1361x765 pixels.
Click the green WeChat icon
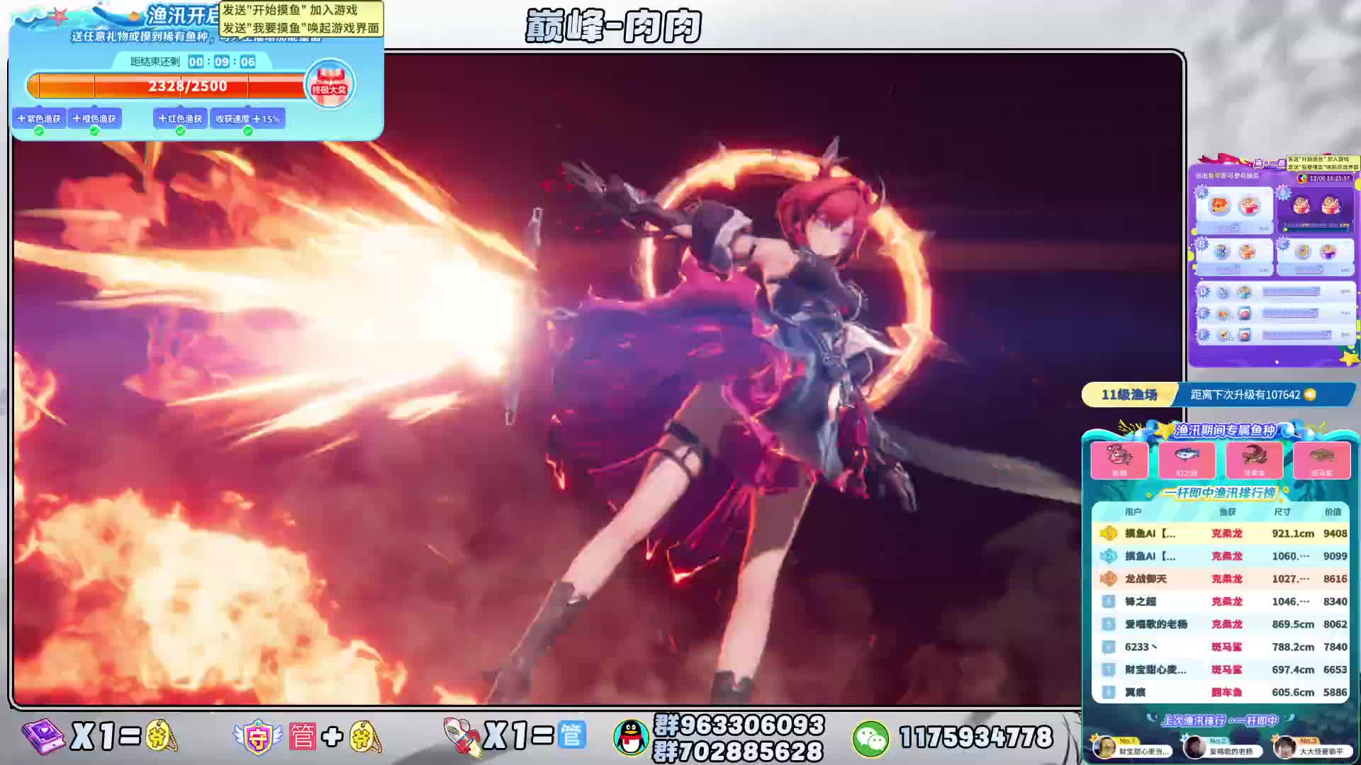pyautogui.click(x=870, y=737)
